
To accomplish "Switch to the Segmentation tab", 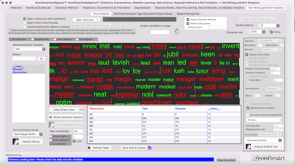I will [142, 8].
